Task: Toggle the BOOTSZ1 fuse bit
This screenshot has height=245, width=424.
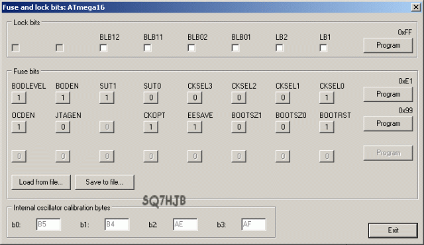Action: click(238, 127)
